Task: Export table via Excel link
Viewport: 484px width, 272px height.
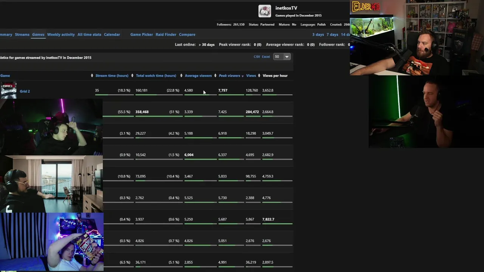Action: click(266, 57)
